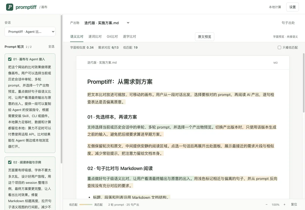Click the 字面预览 · 未接语义 status text
Screen dimensions: 305x210
[x=285, y=37]
